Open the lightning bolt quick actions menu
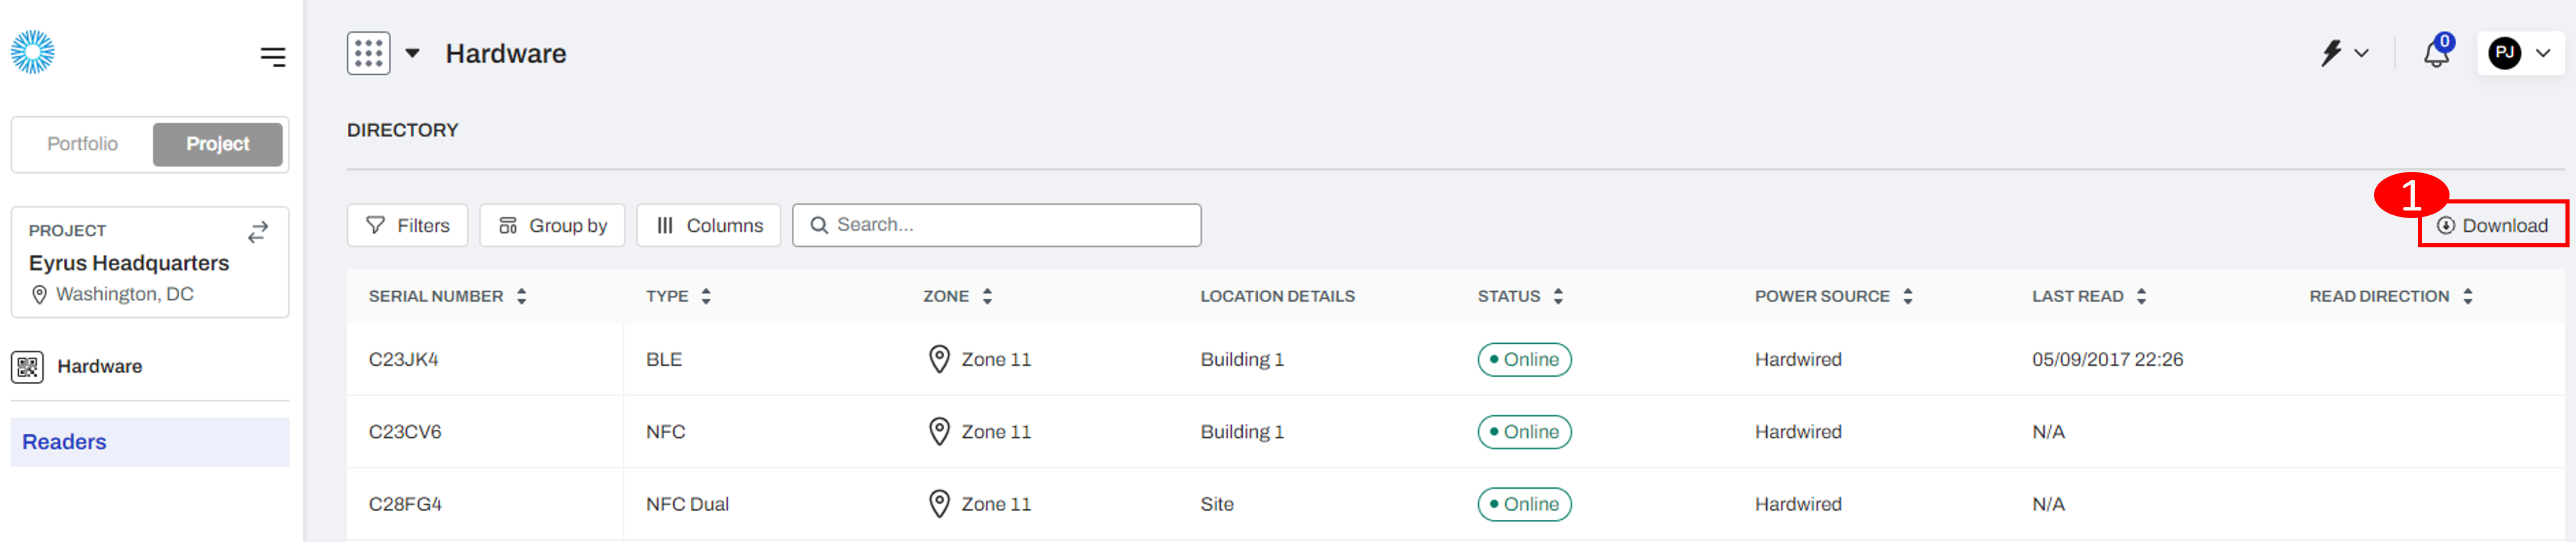This screenshot has width=2576, height=542. click(x=2331, y=53)
